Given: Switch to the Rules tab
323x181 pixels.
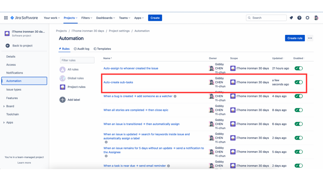Looking at the screenshot, I should (x=64, y=49).
